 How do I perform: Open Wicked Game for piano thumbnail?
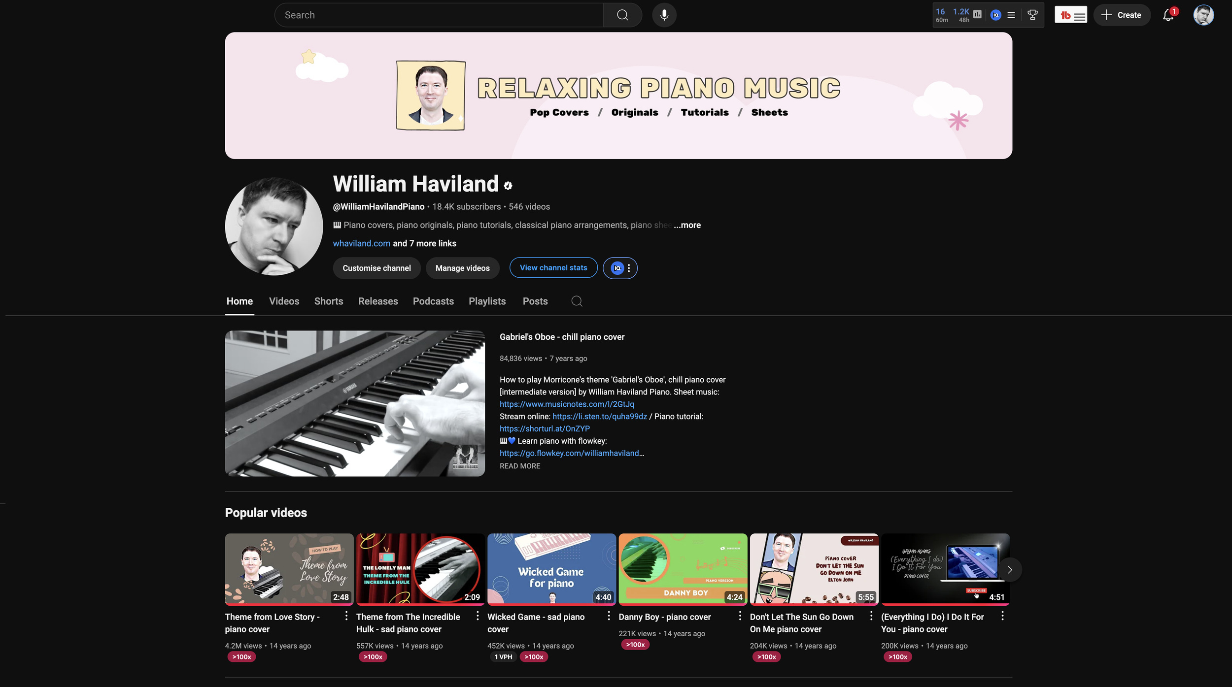tap(551, 569)
